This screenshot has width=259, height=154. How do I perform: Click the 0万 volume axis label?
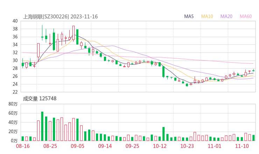click(14, 141)
